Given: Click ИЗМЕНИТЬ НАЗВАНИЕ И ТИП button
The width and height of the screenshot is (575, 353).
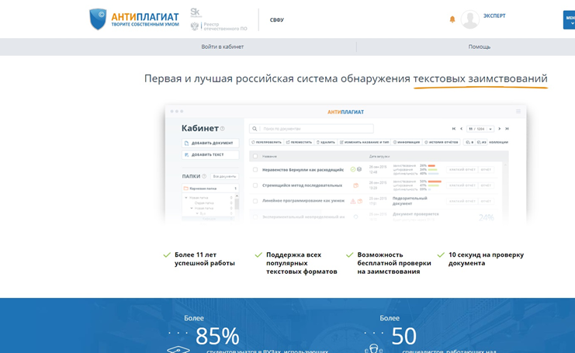Looking at the screenshot, I should click(364, 142).
